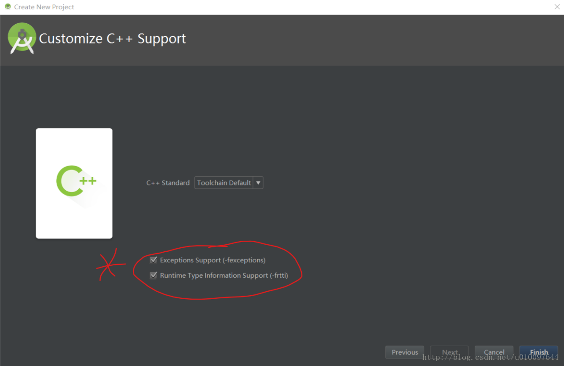Toggle Exceptions Support (-fexceptions) checkbox
This screenshot has height=366, width=564.
154,260
